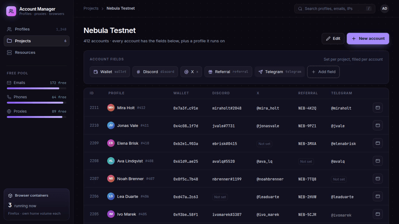Click the Emails free pool progress bar
This screenshot has height=224, width=399.
tap(36, 88)
